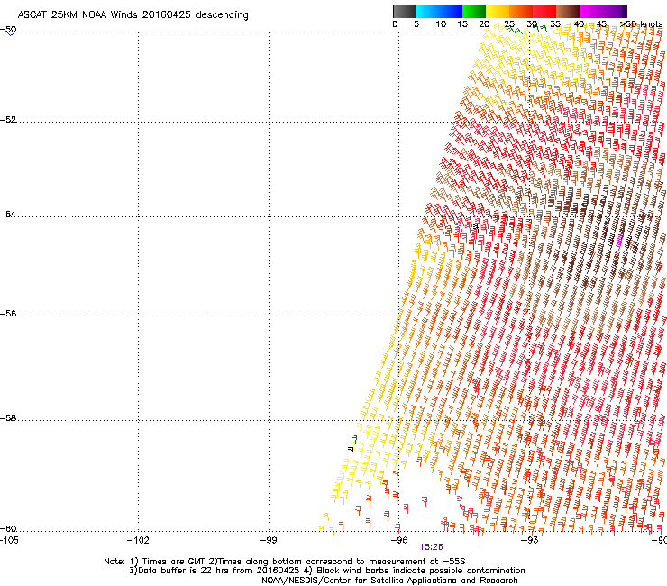The height and width of the screenshot is (586, 667).
Task: Click the '10' label under the color bar
Action: pos(441,24)
